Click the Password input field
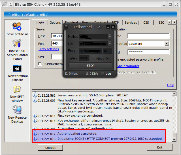This screenshot has width=181, height=155. pos(148,52)
